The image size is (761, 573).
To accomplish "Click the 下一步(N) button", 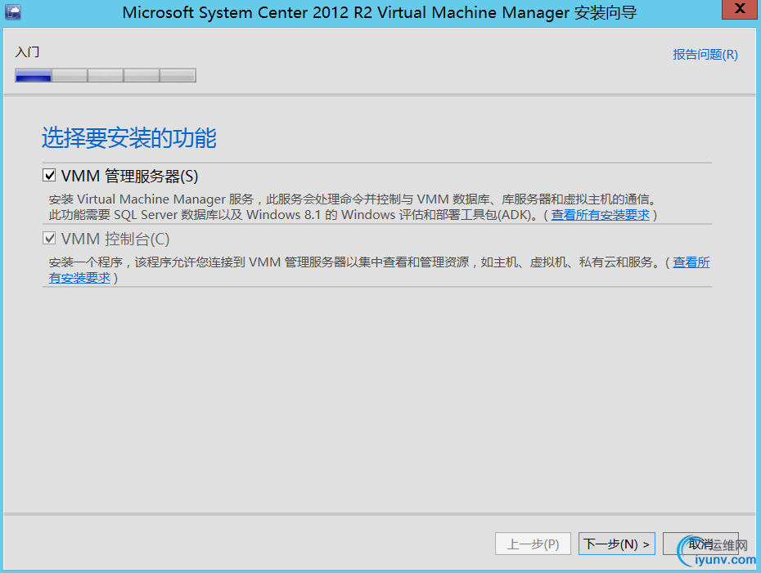I will 616,544.
